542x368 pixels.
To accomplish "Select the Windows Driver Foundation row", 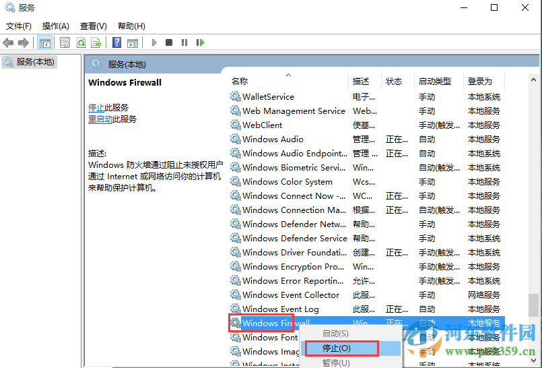I will (366, 253).
